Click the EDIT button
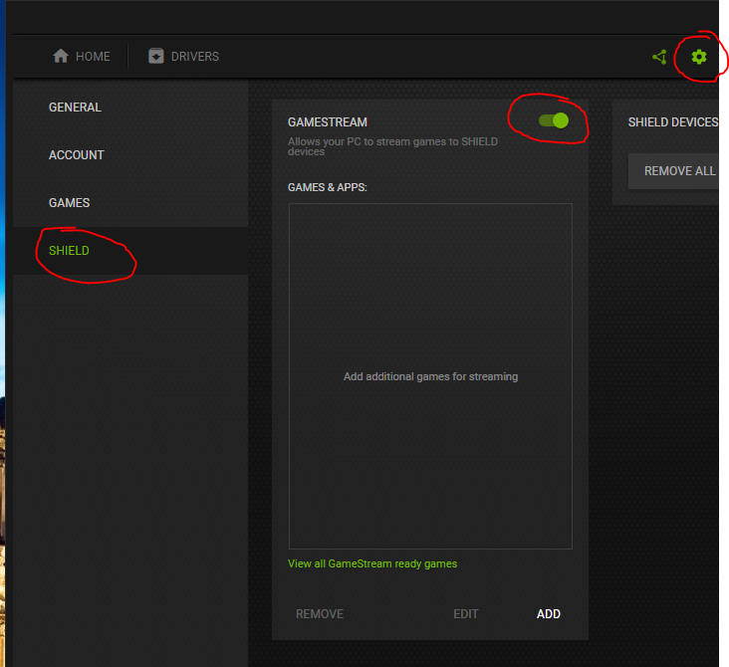Image resolution: width=729 pixels, height=667 pixels. (466, 614)
